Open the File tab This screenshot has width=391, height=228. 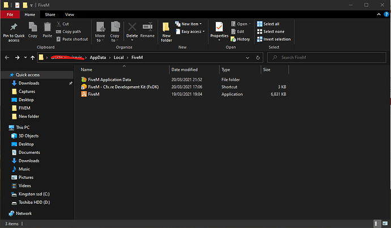point(10,15)
